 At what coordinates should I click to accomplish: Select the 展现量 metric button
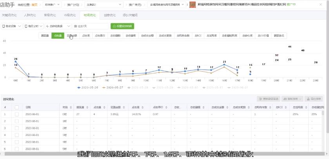45,36
